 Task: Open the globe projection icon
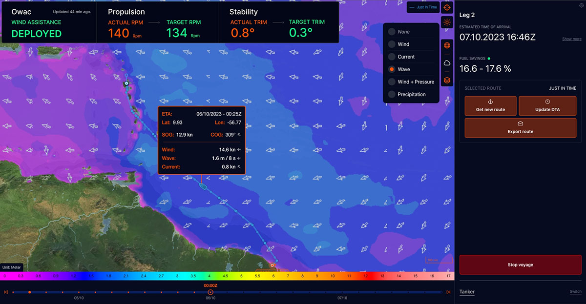coord(447,44)
